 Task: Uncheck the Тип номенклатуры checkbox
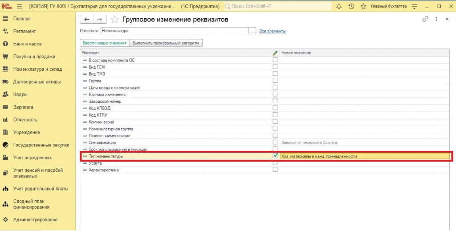pos(275,156)
